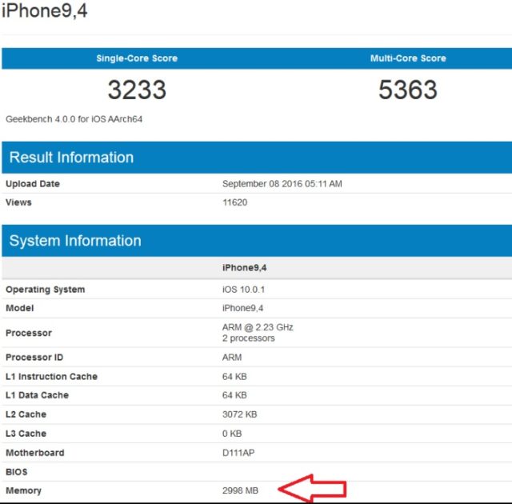The width and height of the screenshot is (512, 504).
Task: Select the Model value iPhone9,4
Action: pos(242,308)
